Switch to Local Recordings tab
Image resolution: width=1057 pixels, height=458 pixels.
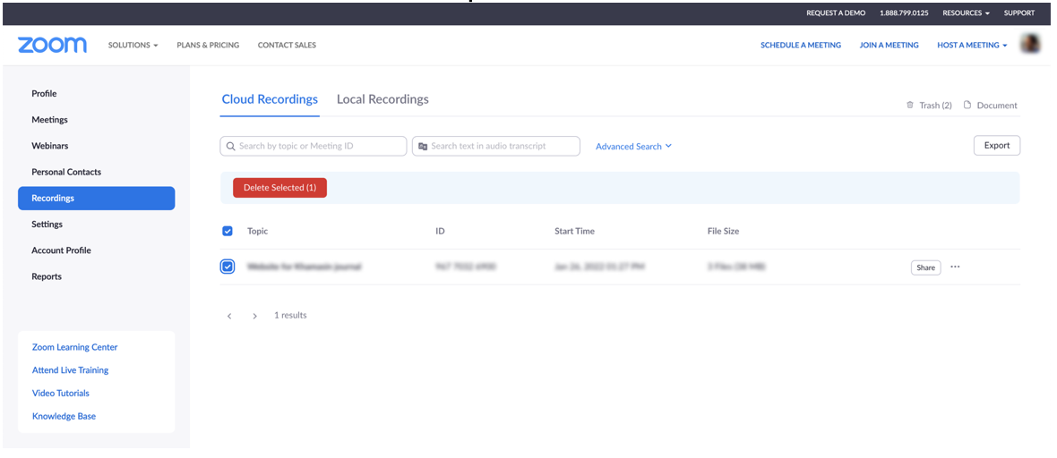tap(382, 99)
